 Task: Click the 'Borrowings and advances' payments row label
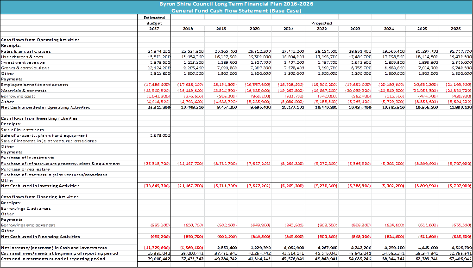click(28, 225)
